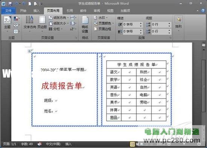The image size is (207, 148).
Task: Increase spacing before with stepper arrow
Action: (169, 23)
